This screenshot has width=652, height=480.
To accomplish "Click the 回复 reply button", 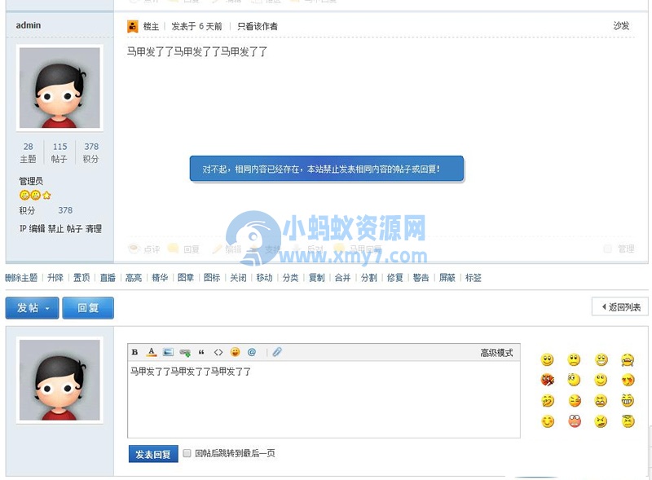I will (88, 308).
